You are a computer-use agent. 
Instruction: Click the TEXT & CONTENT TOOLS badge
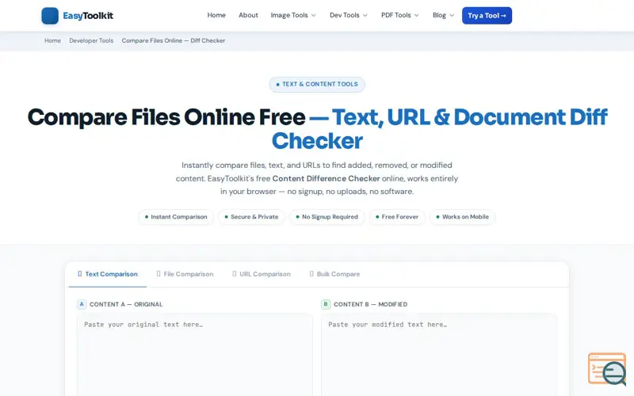(x=317, y=85)
